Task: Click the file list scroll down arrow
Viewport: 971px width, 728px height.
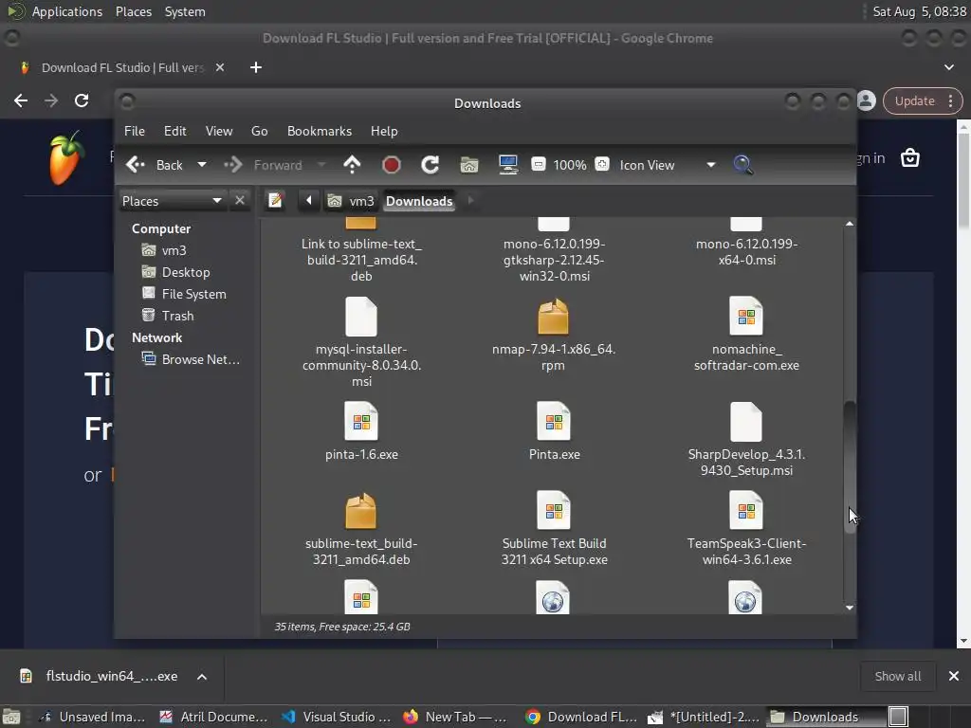Action: [x=850, y=608]
